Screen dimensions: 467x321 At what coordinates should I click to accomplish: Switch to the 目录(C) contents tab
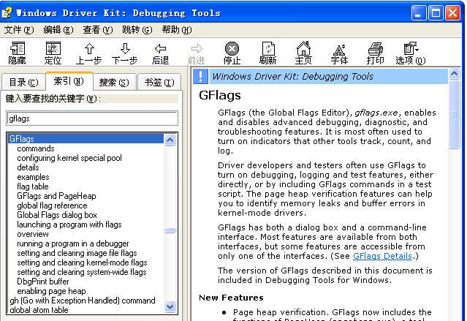pos(23,82)
